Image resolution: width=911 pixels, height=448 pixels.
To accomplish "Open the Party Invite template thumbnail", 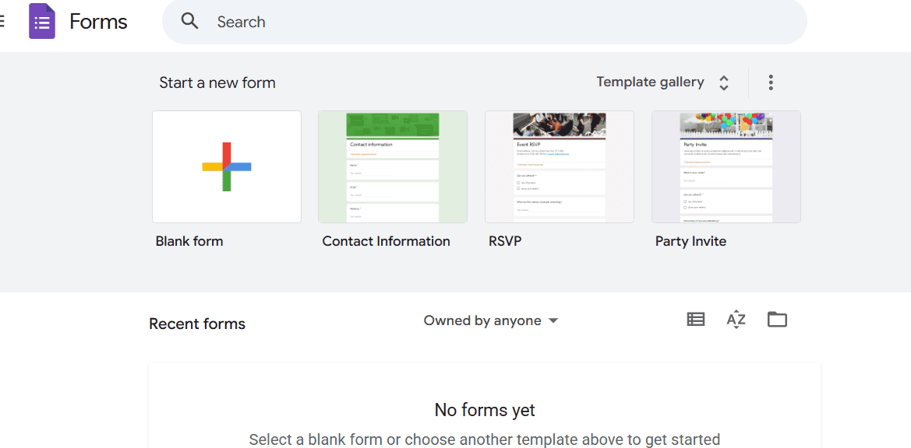I will [x=726, y=166].
